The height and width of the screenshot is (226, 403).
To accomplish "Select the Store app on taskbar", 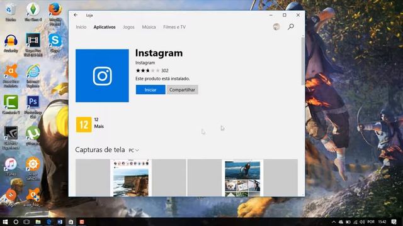I will pyautogui.click(x=71, y=222).
